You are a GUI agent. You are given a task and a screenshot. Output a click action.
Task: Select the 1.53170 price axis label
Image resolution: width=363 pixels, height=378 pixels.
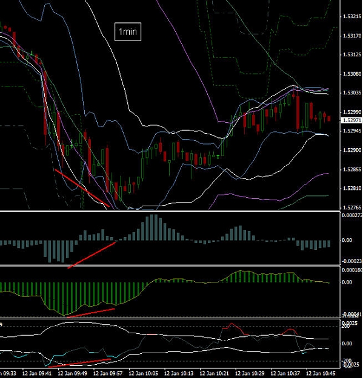(352, 36)
